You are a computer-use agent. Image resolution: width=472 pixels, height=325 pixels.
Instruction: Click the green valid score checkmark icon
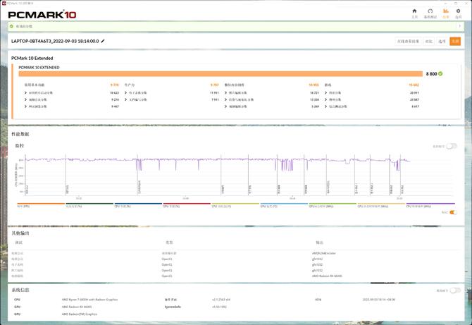tap(441, 73)
